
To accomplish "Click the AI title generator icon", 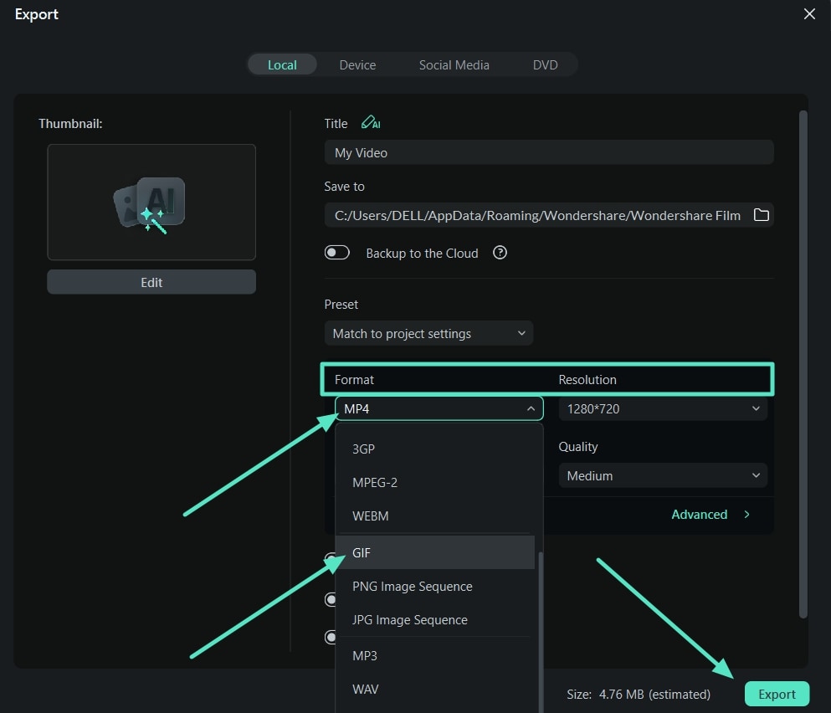I will (371, 122).
